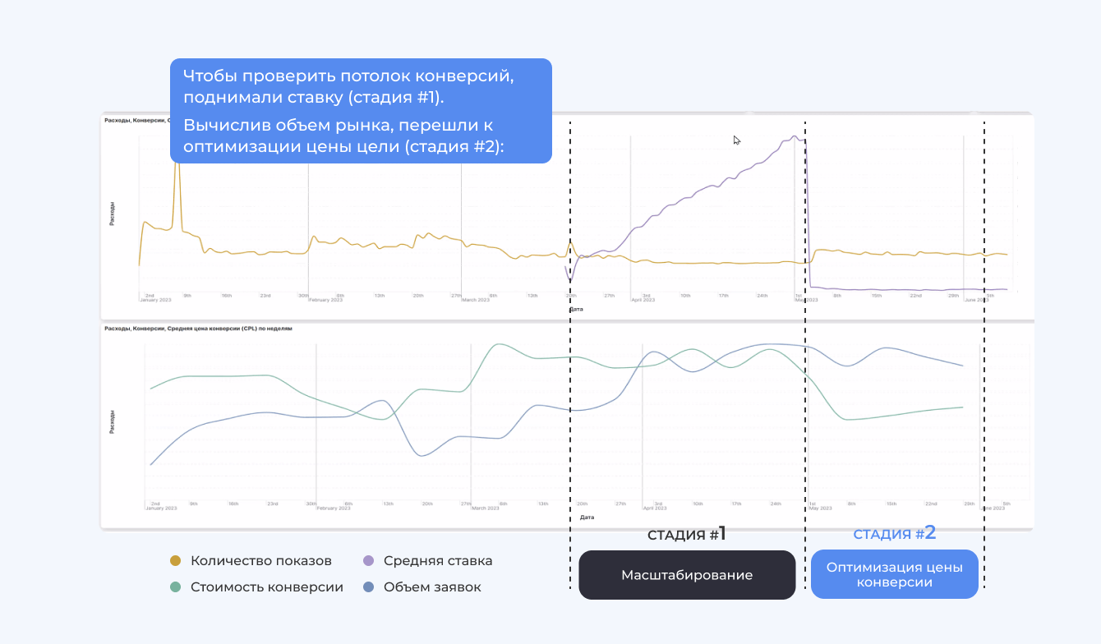The height and width of the screenshot is (644, 1101).
Task: Toggle the «Средняя ставка» legend label
Action: coord(438,561)
